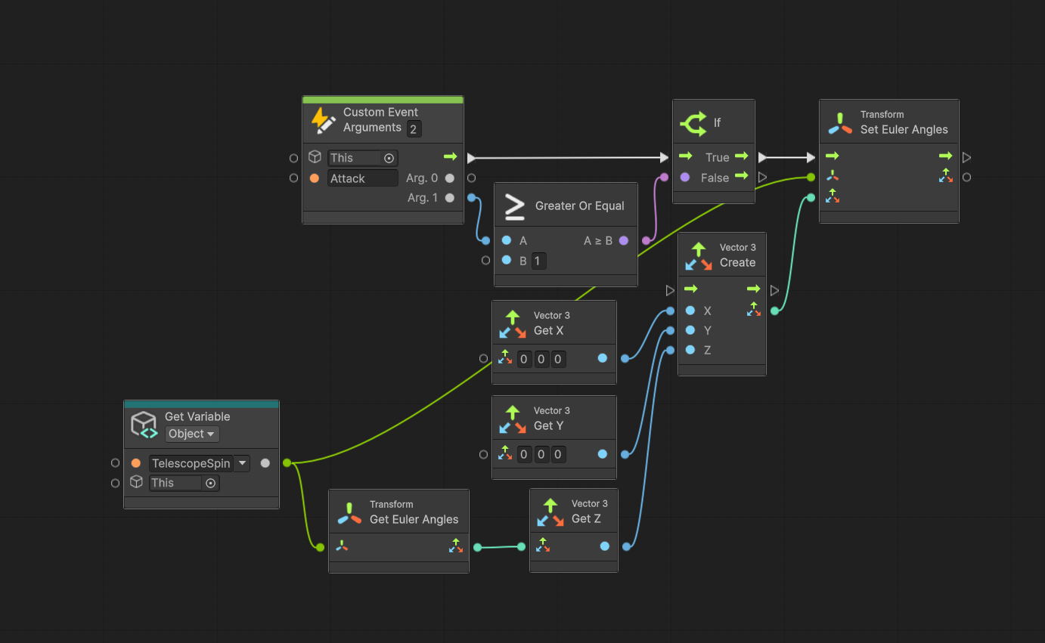Click the Arguments count field showing 2
The image size is (1045, 643).
tap(414, 129)
